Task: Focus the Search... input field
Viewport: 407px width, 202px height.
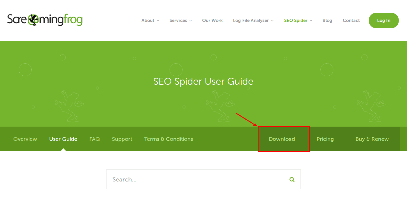Action: tap(203, 179)
